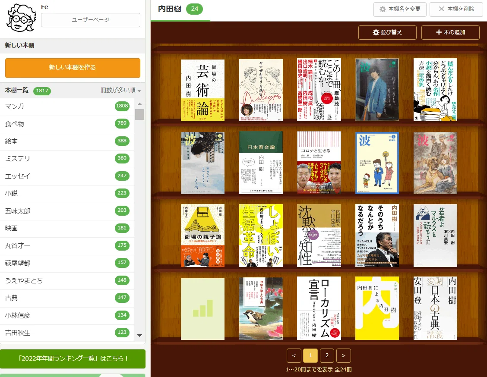This screenshot has height=377, width=487.
Task: Select the マンガ bookshelf
Action: coord(67,107)
